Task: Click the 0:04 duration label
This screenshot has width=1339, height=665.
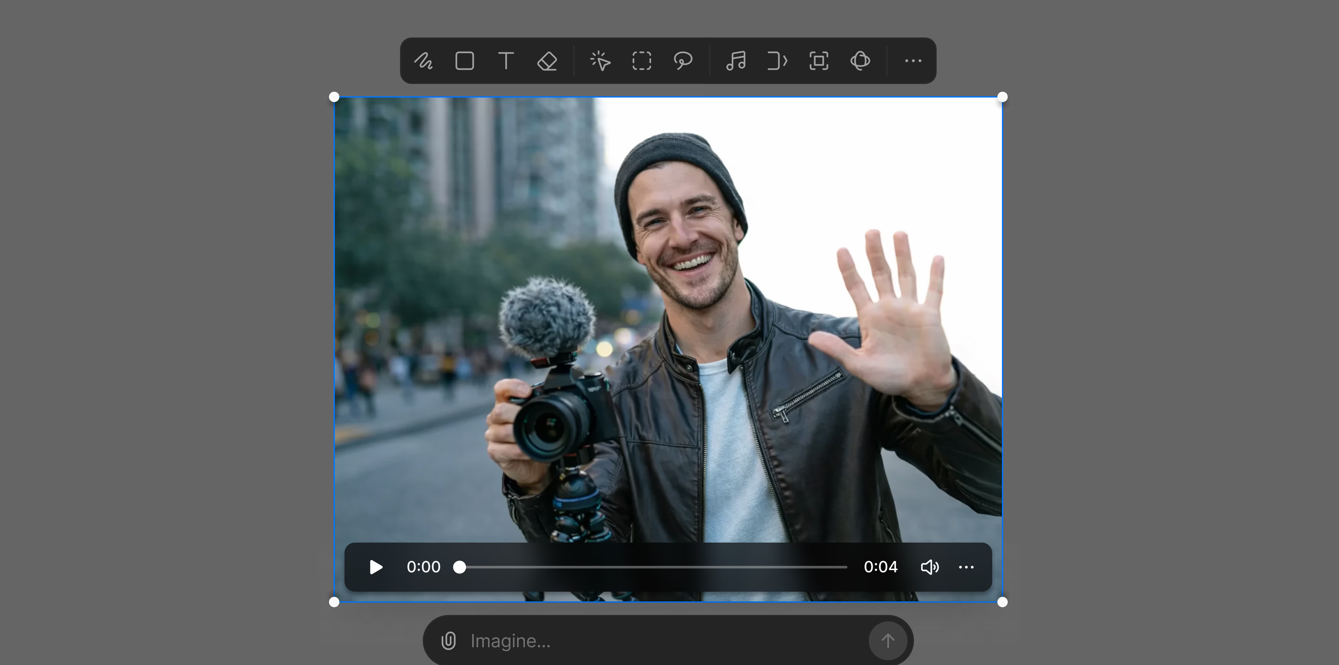Action: coord(880,567)
